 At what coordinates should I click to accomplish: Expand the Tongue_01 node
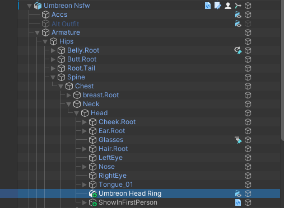[x=85, y=185]
